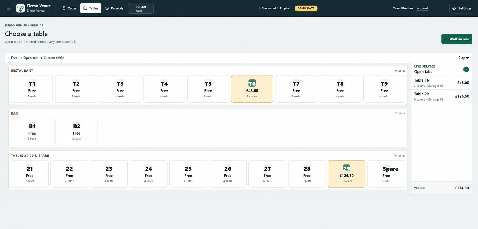
Task: Open the Table T6 entry in Open tabs
Action: tap(442, 83)
